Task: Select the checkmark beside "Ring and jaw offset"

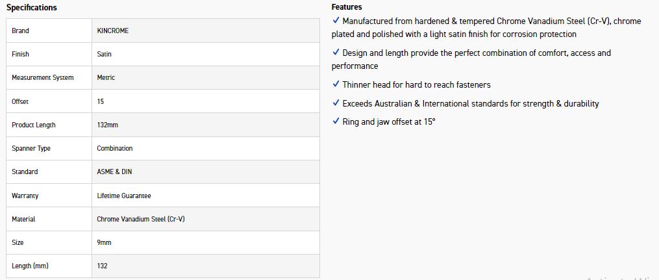Action: (x=336, y=121)
